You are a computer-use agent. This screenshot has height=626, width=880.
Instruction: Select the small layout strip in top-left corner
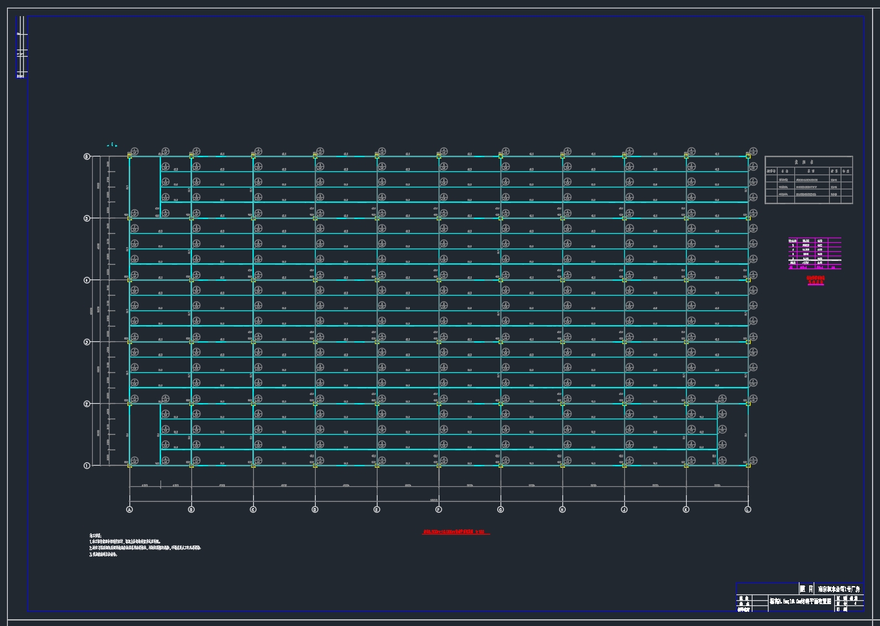click(x=21, y=47)
